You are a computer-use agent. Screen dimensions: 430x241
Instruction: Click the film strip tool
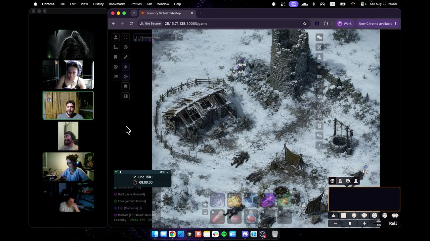click(x=126, y=96)
